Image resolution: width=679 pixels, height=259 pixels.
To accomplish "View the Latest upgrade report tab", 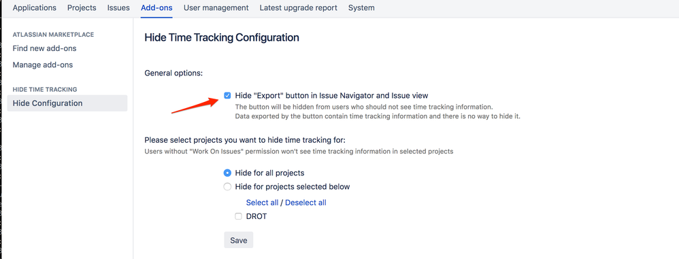I will [x=299, y=7].
